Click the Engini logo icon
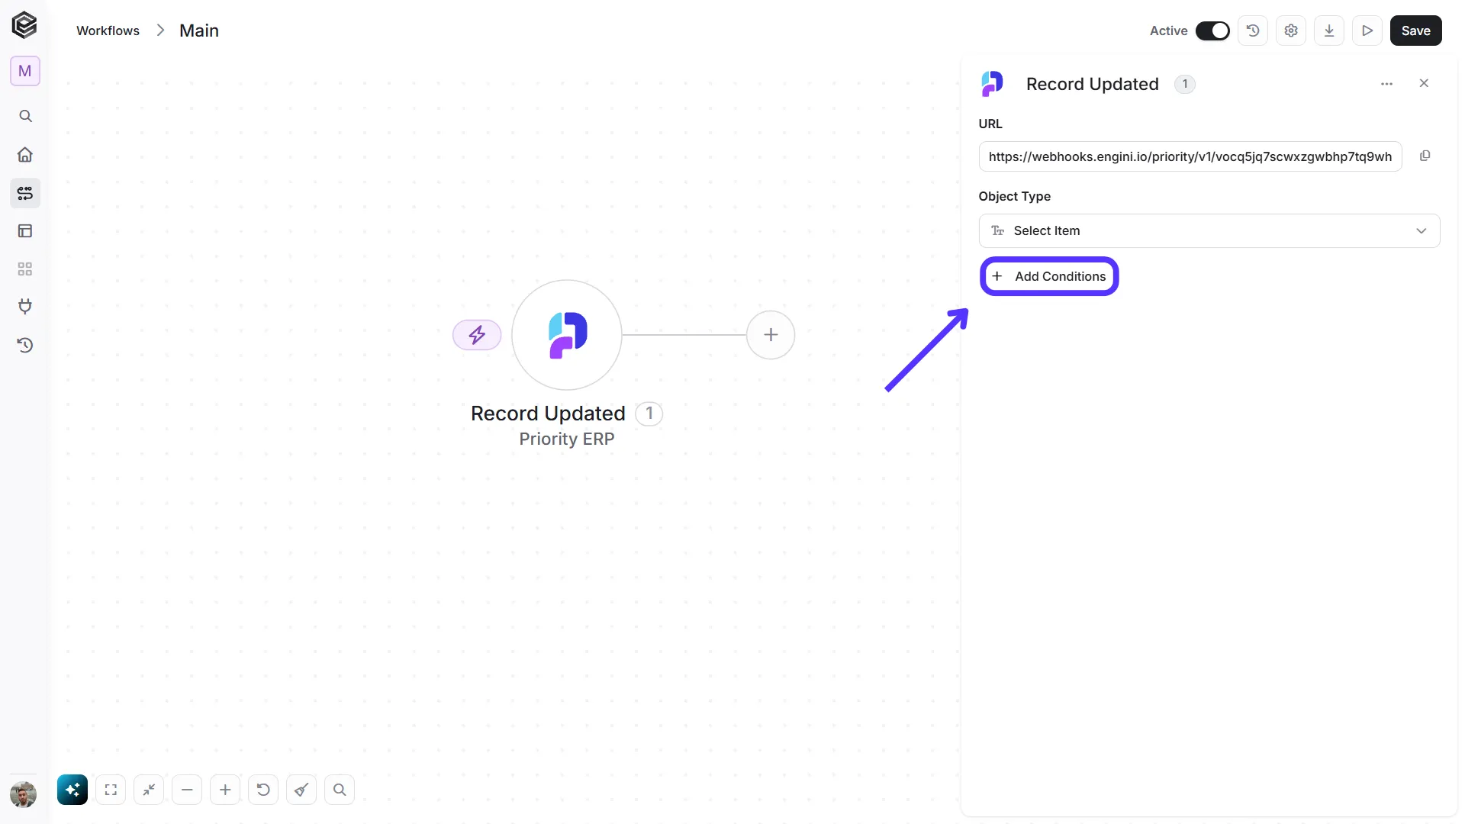The height and width of the screenshot is (824, 1465). [x=24, y=25]
